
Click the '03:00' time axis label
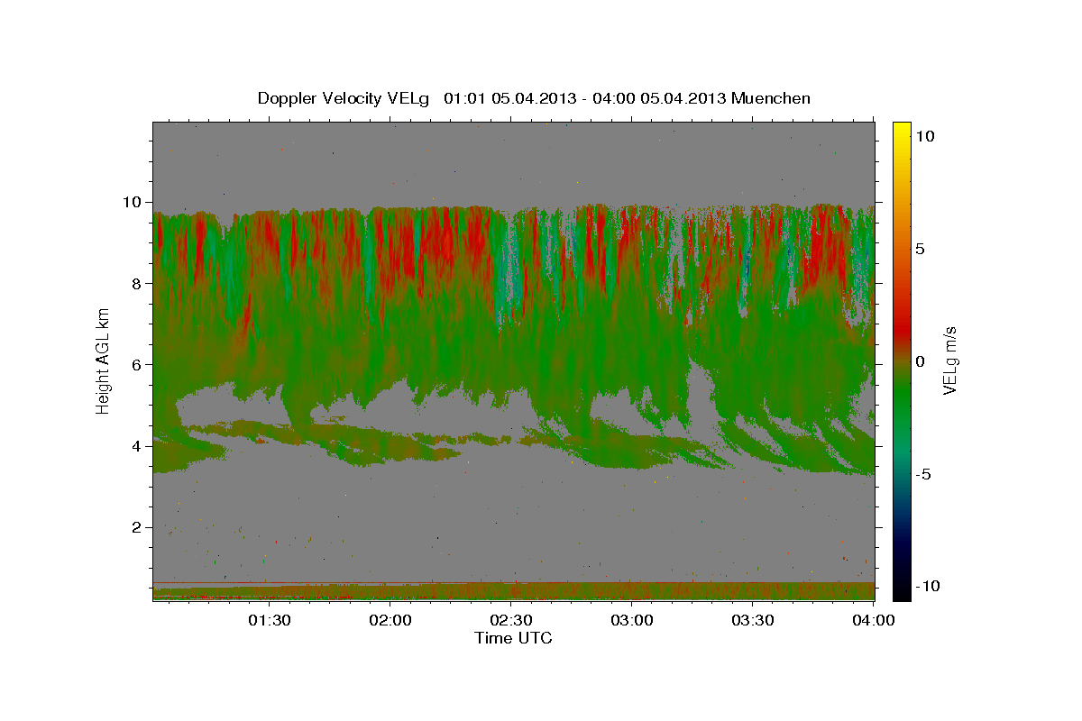[631, 620]
